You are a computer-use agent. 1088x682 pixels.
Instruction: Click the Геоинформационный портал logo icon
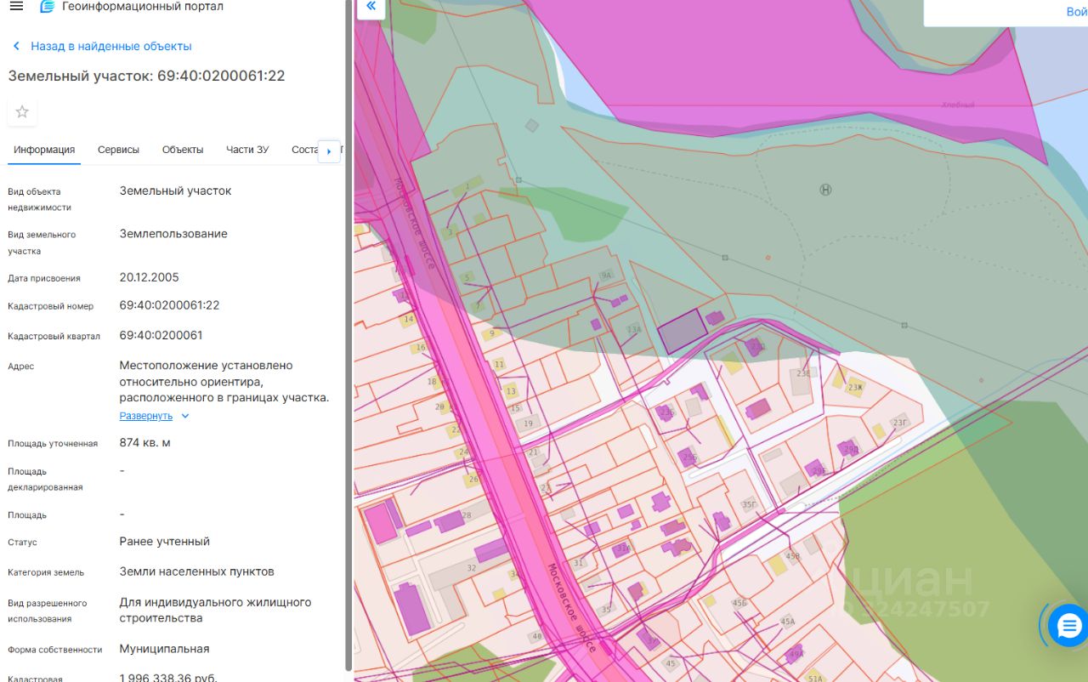click(48, 7)
